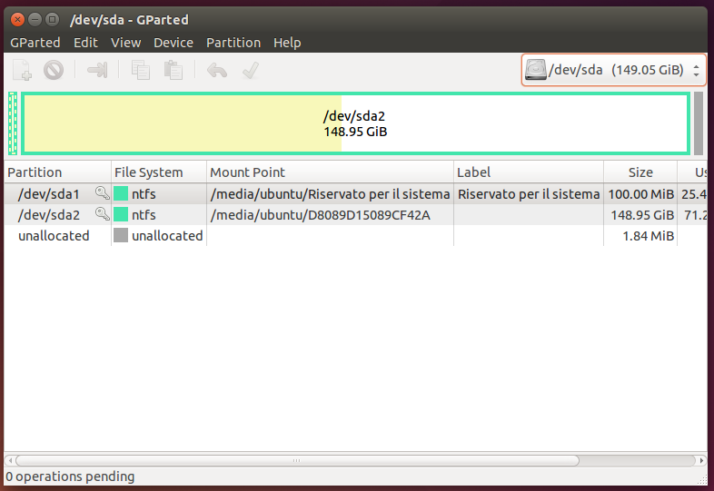
Task: Click the key icon next to /dev/sda2
Action: [102, 214]
